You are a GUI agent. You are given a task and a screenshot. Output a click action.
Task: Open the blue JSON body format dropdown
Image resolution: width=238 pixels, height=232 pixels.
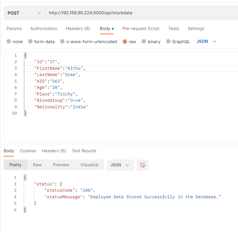pyautogui.click(x=206, y=41)
